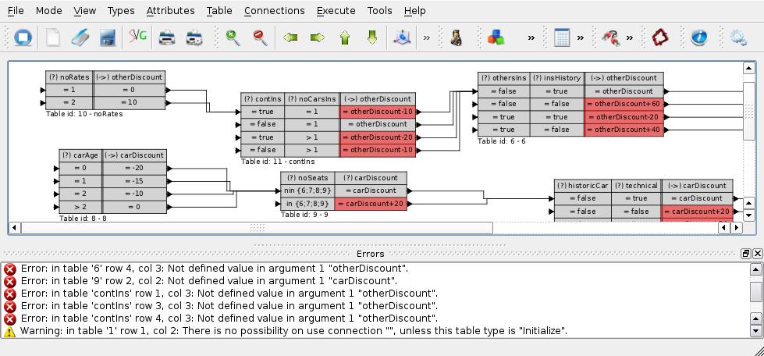
Task: Select the '= -15' carDiscount cell
Action: click(x=134, y=181)
